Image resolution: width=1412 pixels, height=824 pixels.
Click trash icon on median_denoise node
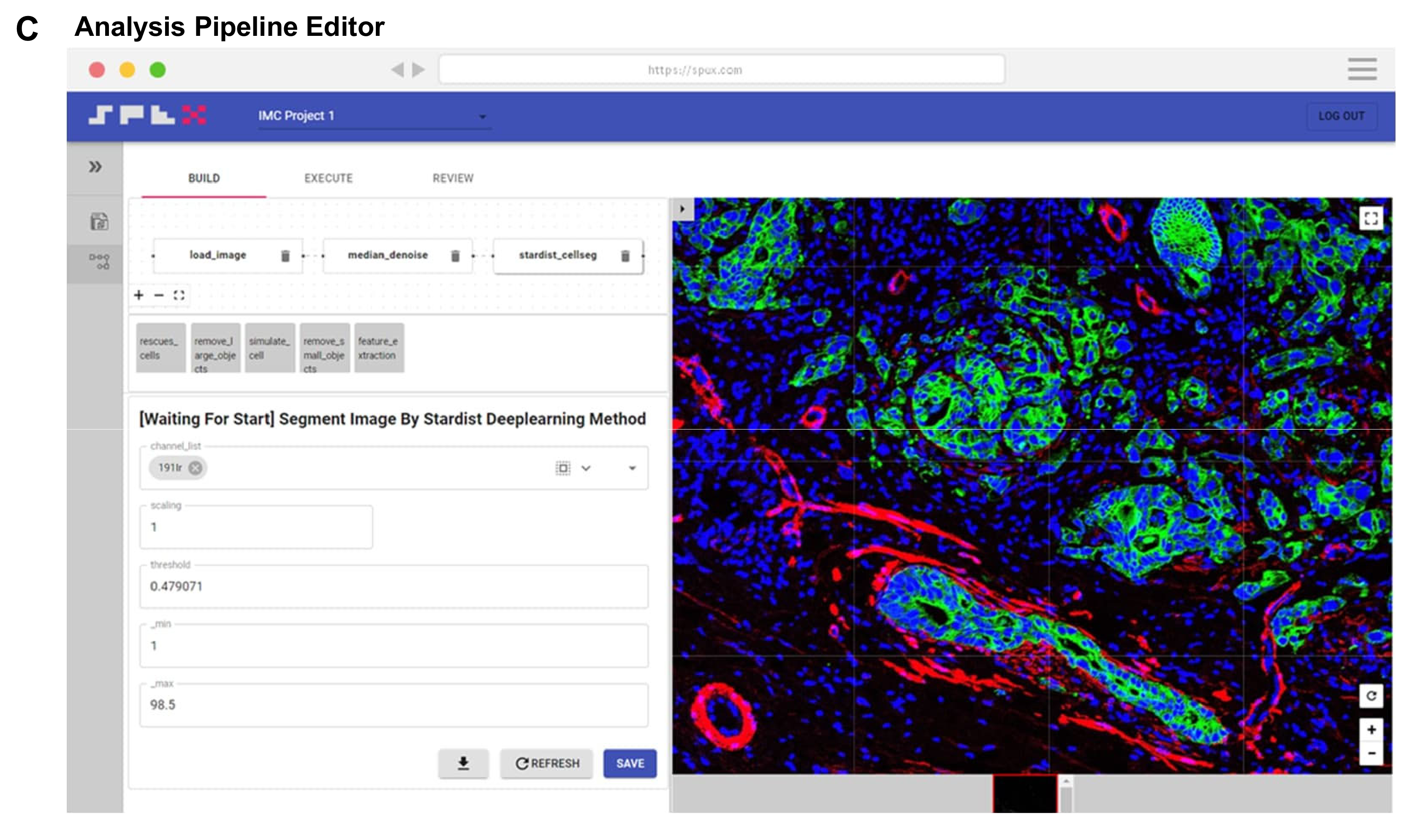coord(455,256)
